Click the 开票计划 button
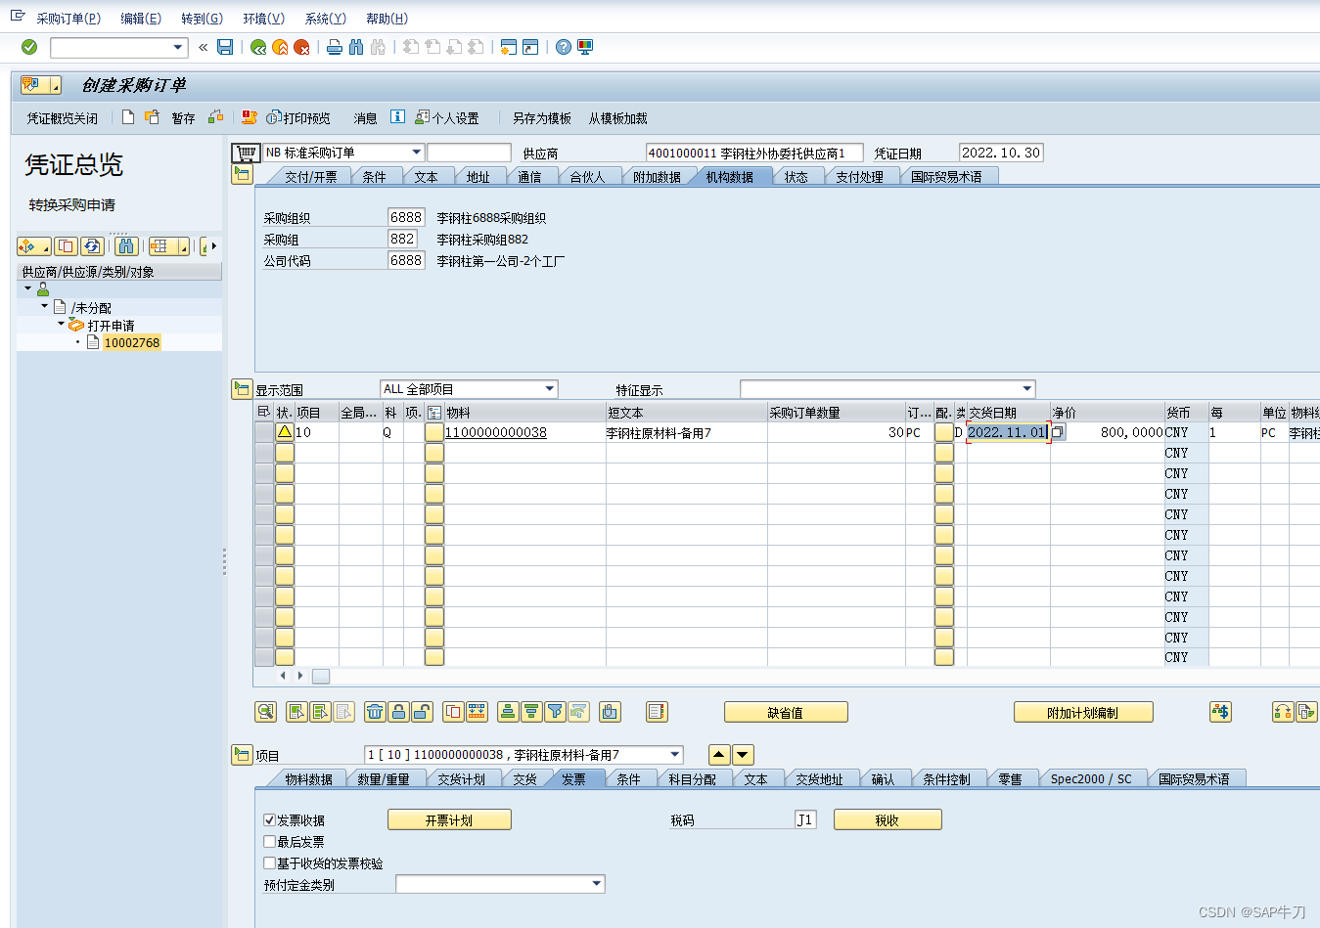1320x928 pixels. [x=449, y=820]
